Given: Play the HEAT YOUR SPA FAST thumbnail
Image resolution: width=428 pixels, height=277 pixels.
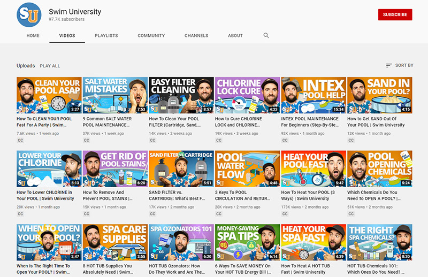Looking at the screenshot, I should coord(314,243).
